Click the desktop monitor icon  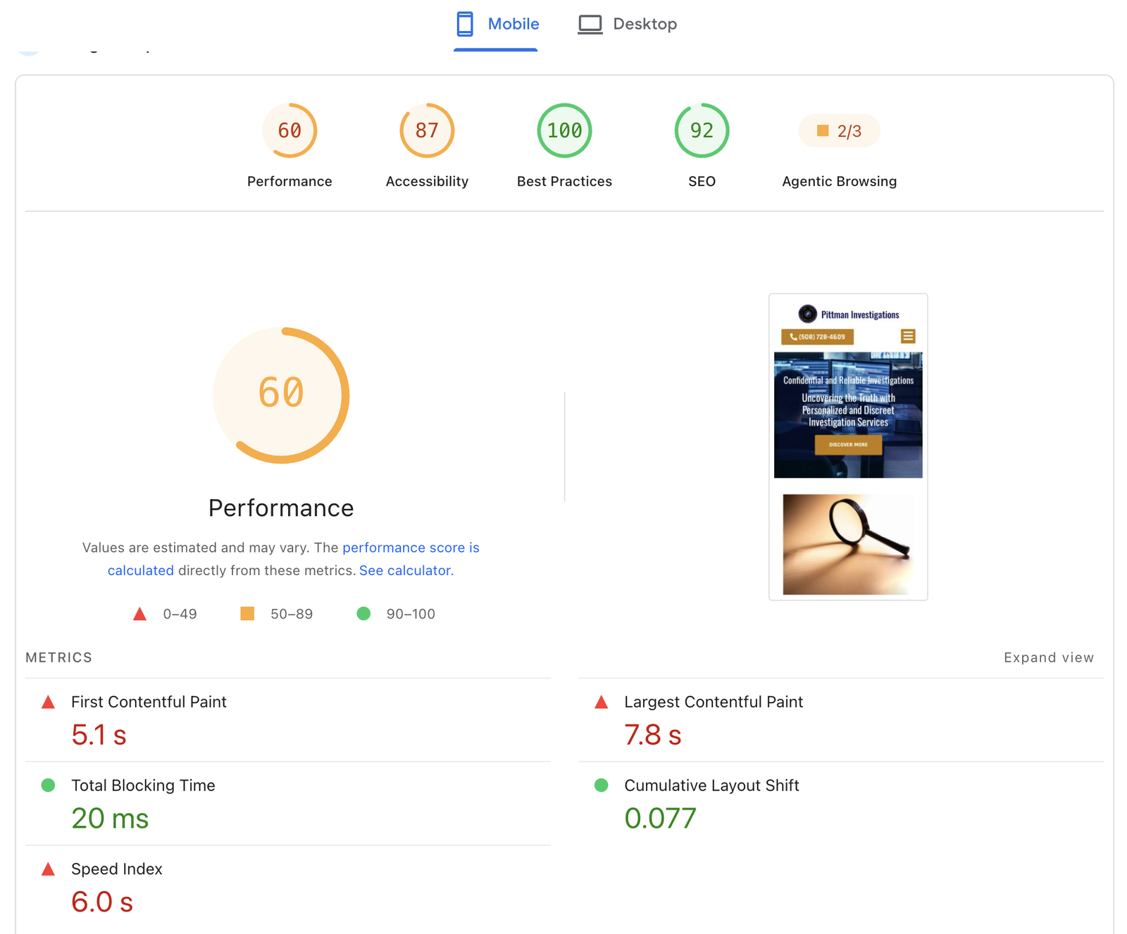point(590,25)
